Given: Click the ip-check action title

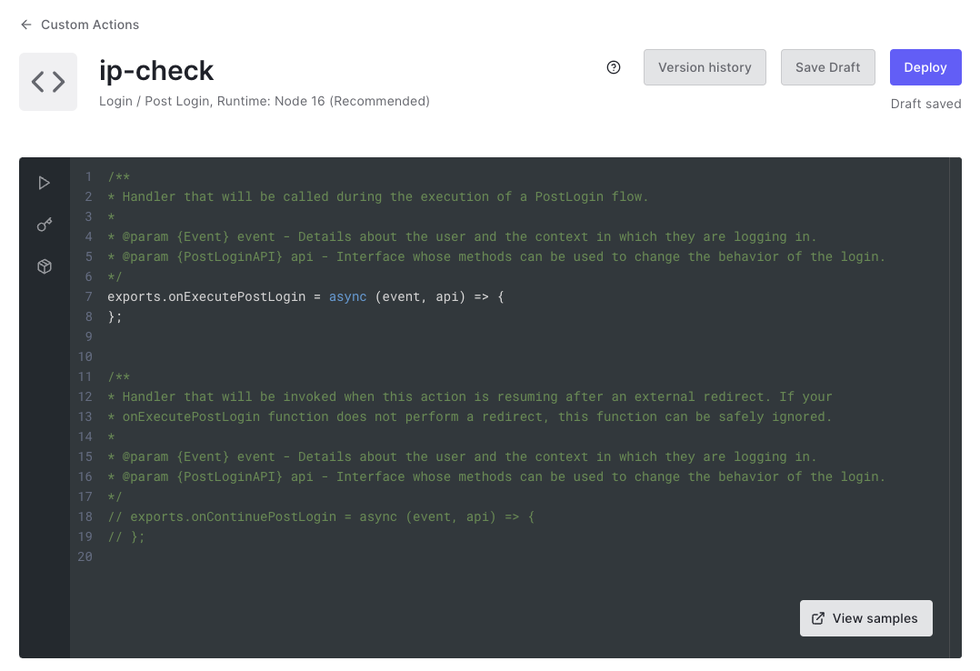Looking at the screenshot, I should coord(156,71).
